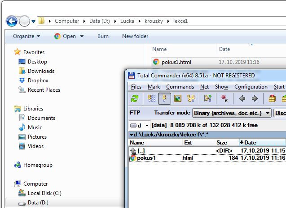
Task: Click the New folder button
Action: 135,36
